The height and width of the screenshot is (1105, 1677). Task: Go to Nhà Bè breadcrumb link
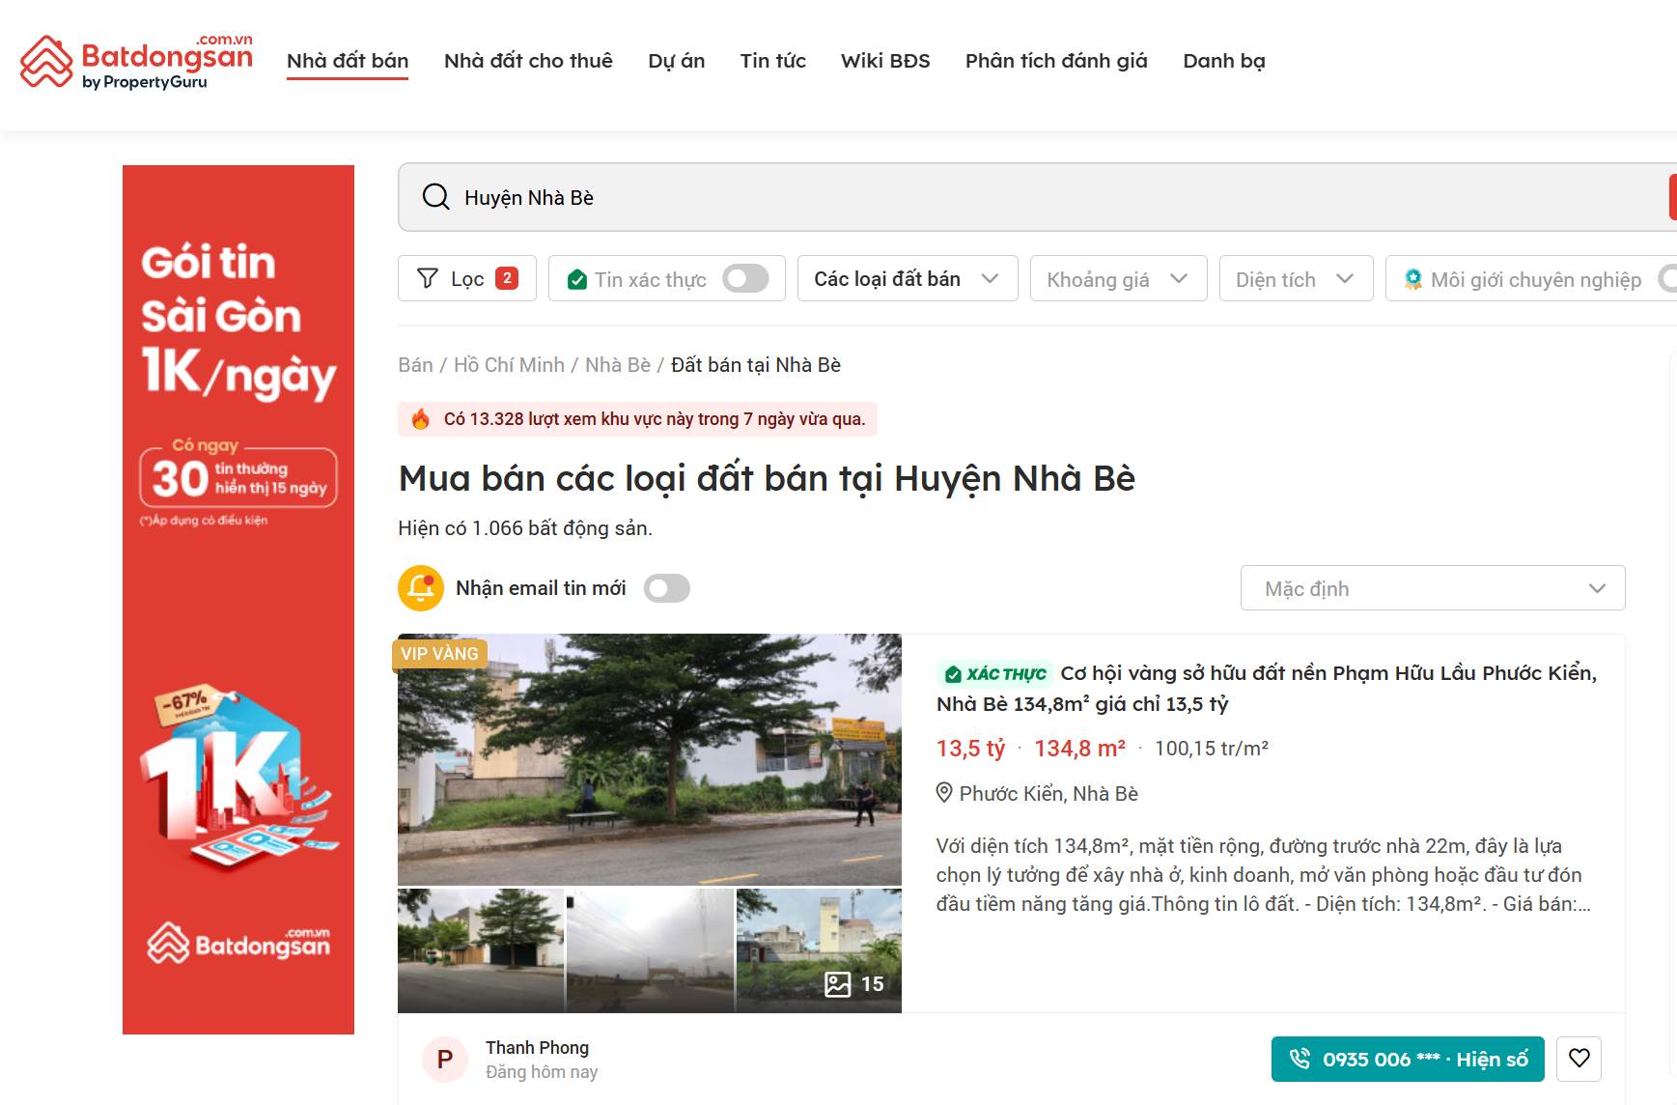click(x=618, y=365)
